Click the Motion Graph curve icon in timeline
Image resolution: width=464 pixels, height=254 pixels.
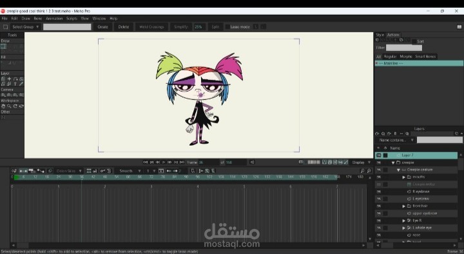point(41,171)
